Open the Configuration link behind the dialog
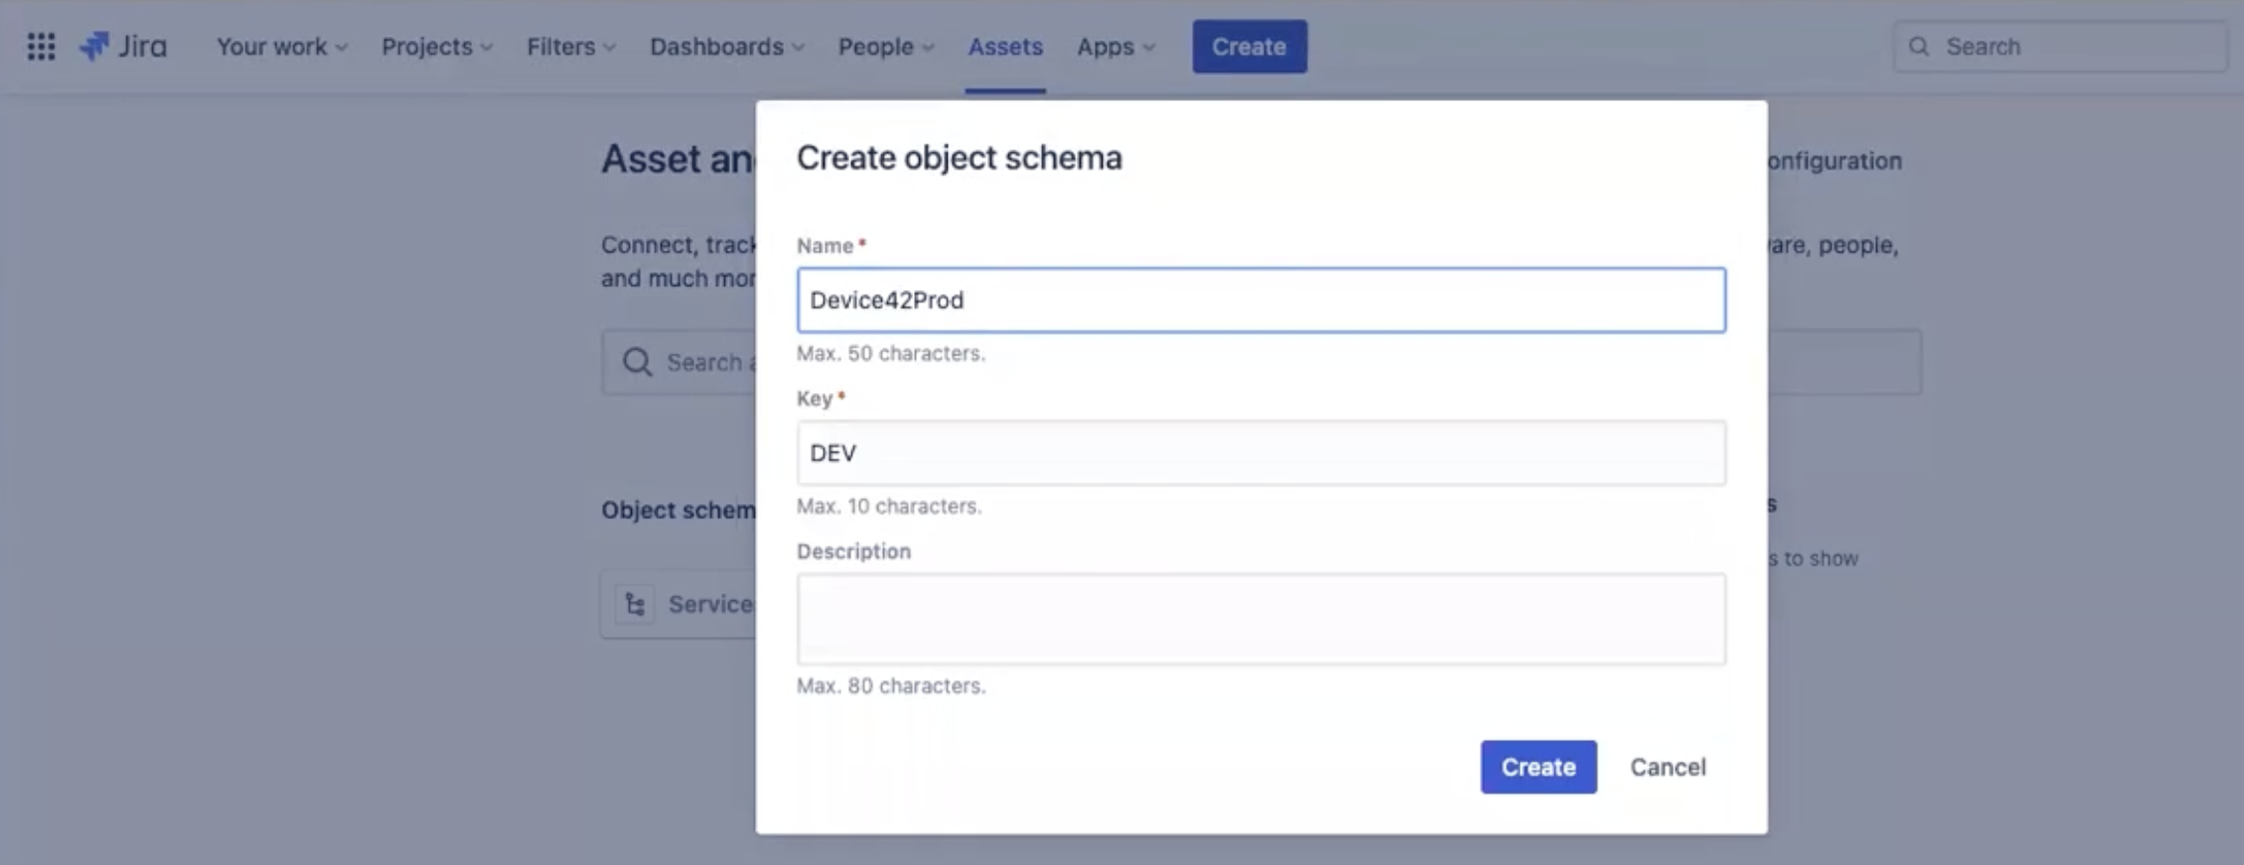This screenshot has height=865, width=2244. [x=1836, y=161]
